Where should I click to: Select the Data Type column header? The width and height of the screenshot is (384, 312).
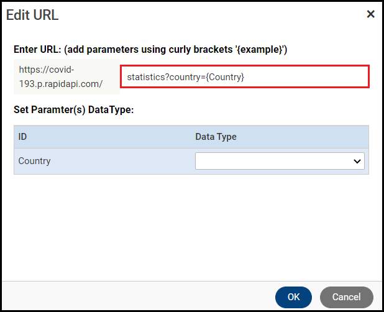point(216,137)
